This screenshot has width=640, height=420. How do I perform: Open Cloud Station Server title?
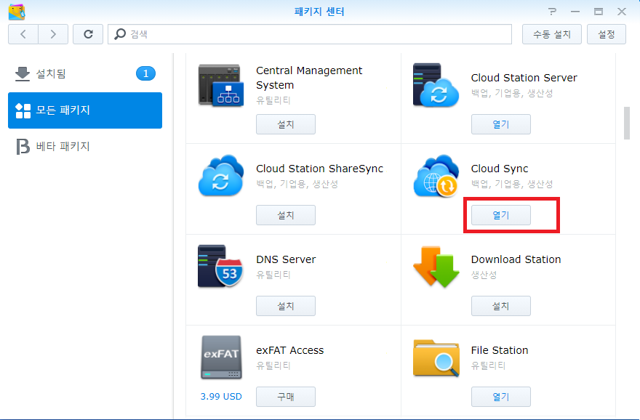pos(524,78)
